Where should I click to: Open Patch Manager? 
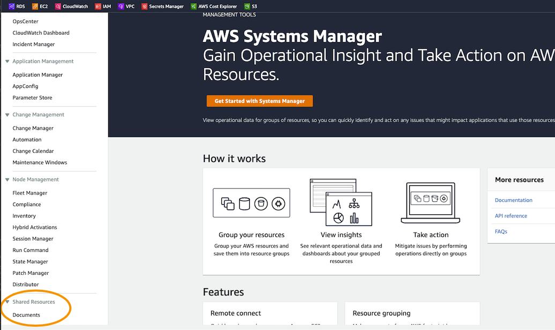pyautogui.click(x=31, y=273)
